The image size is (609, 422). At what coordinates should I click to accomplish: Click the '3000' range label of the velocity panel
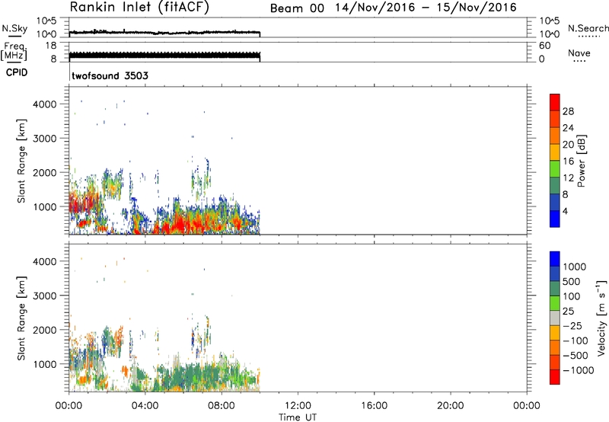tap(45, 296)
